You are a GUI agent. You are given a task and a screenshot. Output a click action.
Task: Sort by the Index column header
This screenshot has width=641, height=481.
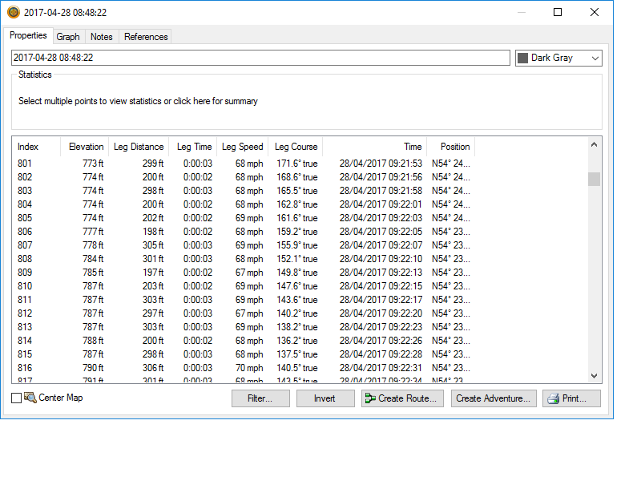pos(36,147)
